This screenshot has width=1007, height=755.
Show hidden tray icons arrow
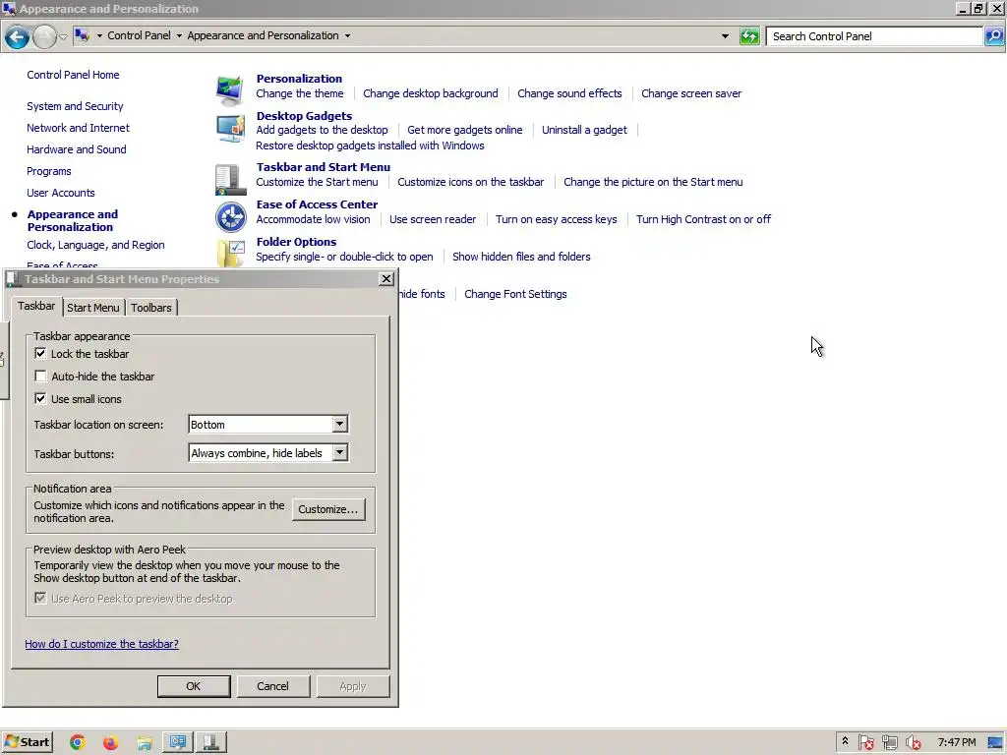(845, 741)
